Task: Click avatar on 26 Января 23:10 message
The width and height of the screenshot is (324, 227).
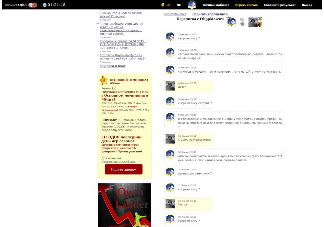Action: pos(170,172)
